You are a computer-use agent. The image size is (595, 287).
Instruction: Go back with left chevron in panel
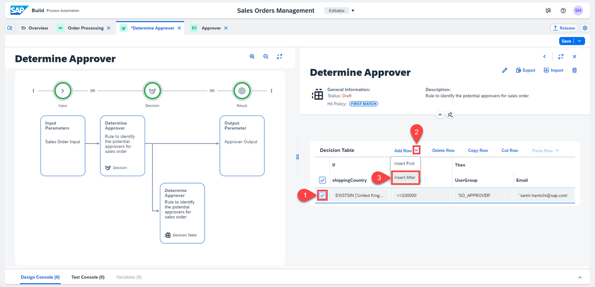[545, 56]
